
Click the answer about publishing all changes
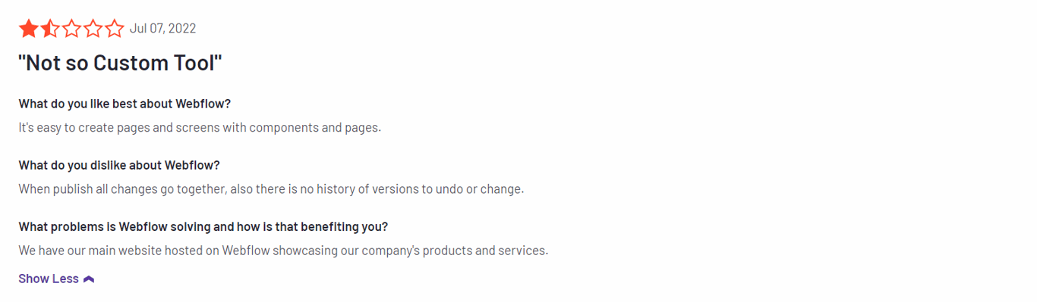(271, 188)
